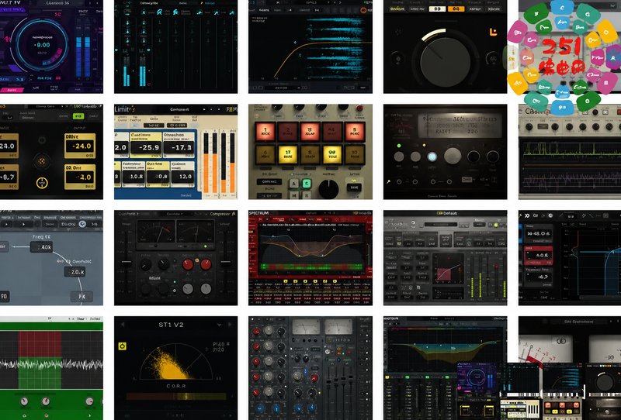
Task: Select the white 99 box in knob plugin
Action: [x=438, y=9]
